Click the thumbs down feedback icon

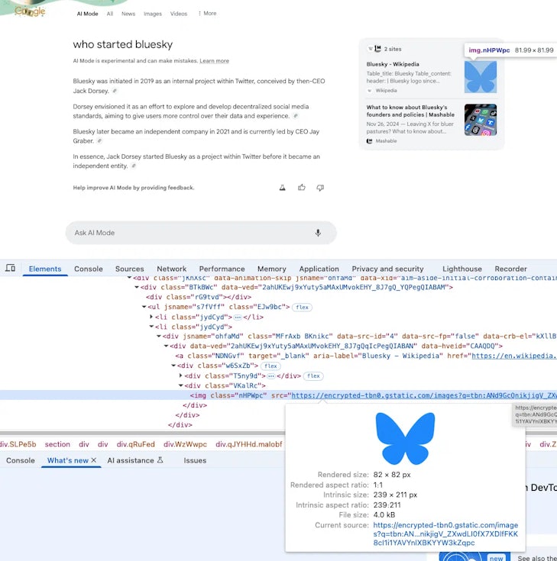pos(320,188)
